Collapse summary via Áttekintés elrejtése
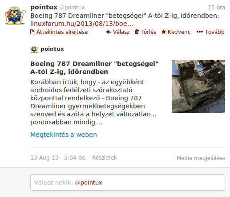The image size is (230, 197). 62,32
